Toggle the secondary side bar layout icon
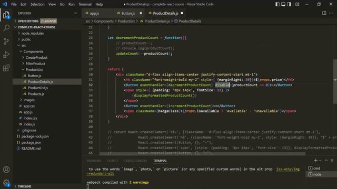Viewport: 337px width, 189px height. point(289,4)
